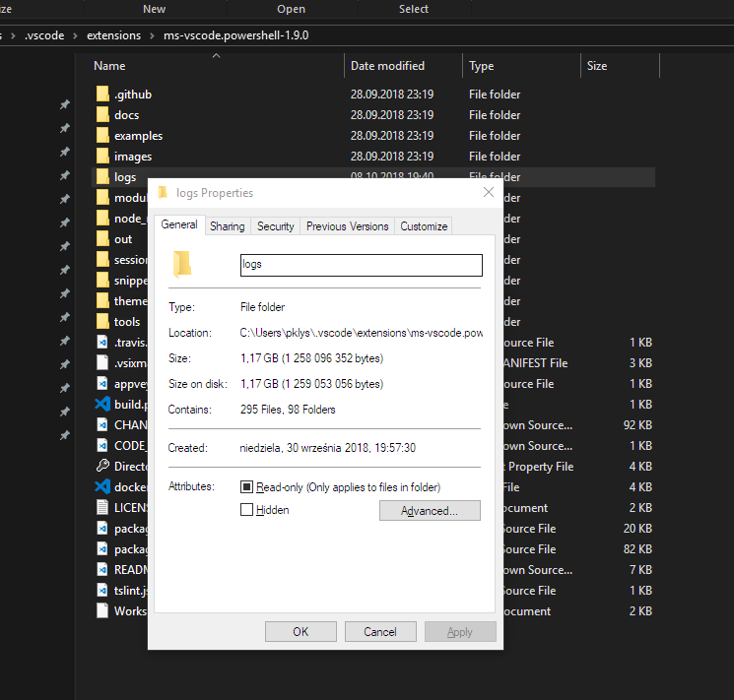This screenshot has width=734, height=700.
Task: Click the Cancel button
Action: tap(380, 632)
